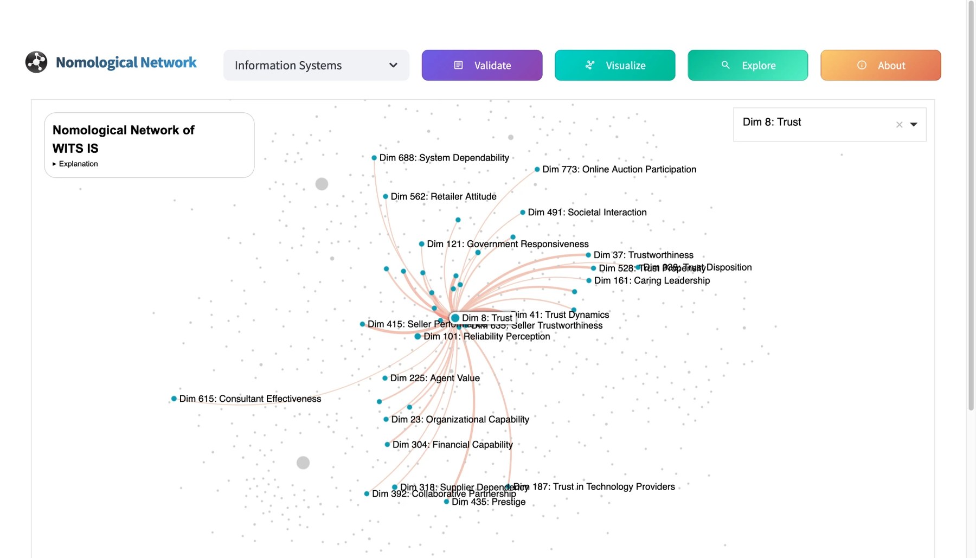Image resolution: width=976 pixels, height=558 pixels.
Task: Select Dim 615: Consultant Effectiveness node
Action: (174, 399)
